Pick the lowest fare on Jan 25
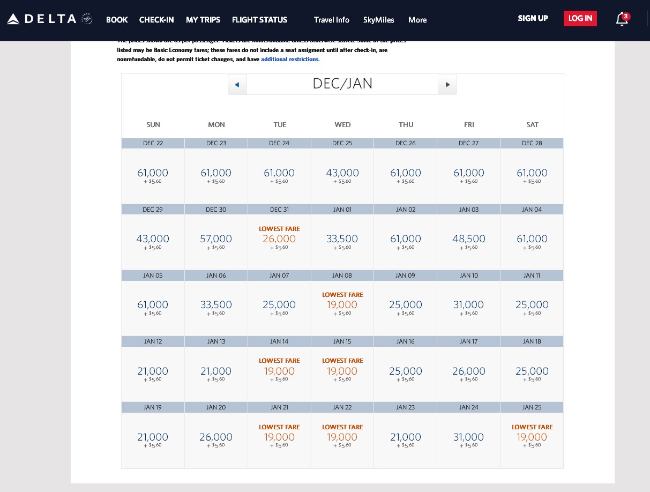This screenshot has height=492, width=650. click(532, 437)
